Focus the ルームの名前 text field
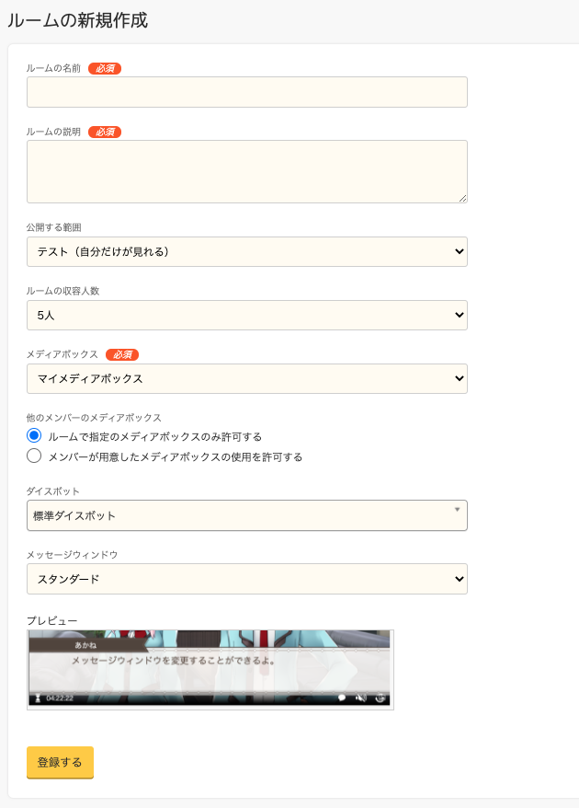The height and width of the screenshot is (808, 579). click(246, 92)
